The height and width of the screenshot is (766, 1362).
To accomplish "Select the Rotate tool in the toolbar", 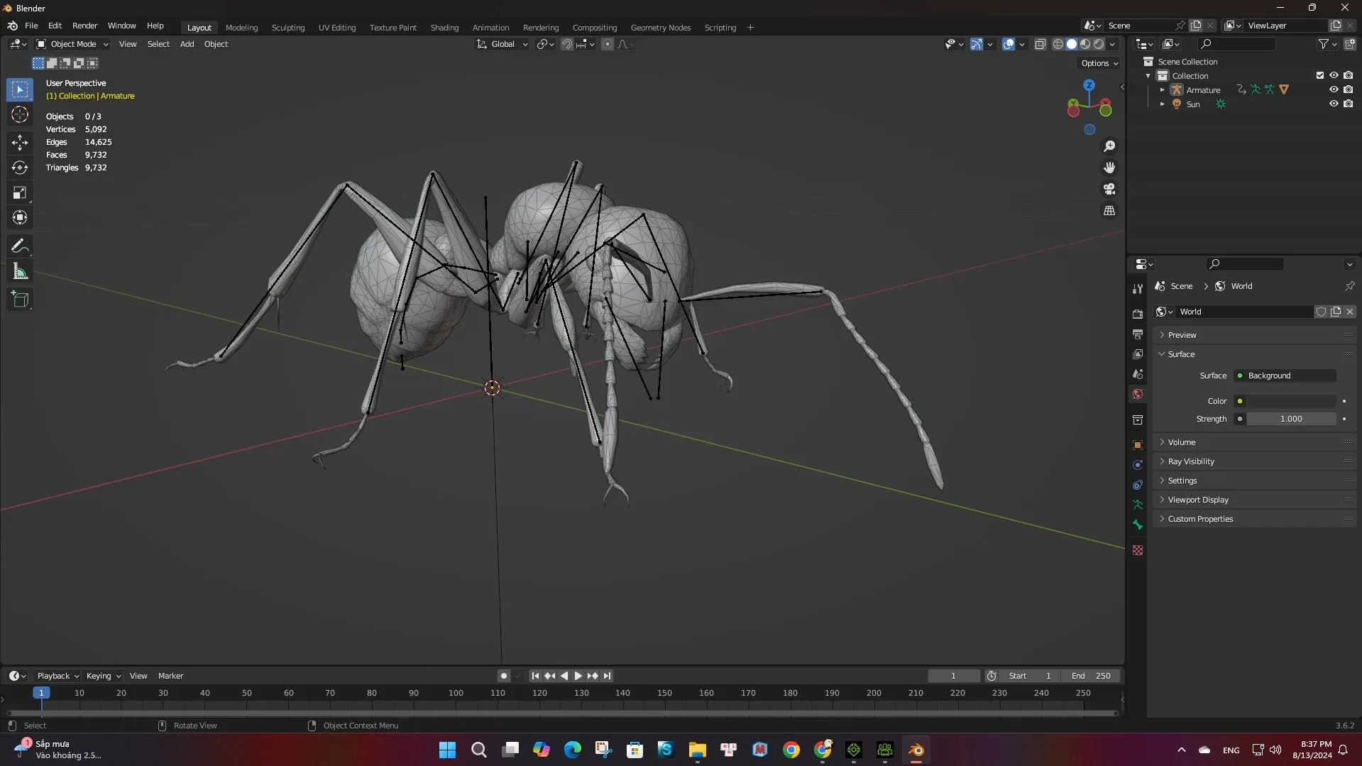I will coord(20,168).
